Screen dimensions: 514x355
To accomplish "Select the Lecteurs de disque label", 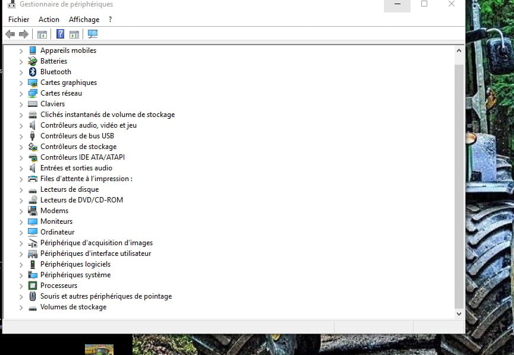I will coord(70,189).
